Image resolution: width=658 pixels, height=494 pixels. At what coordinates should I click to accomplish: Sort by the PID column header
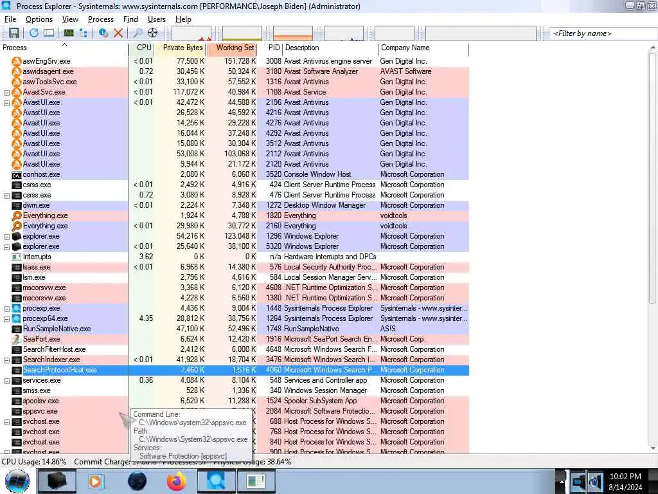click(271, 48)
